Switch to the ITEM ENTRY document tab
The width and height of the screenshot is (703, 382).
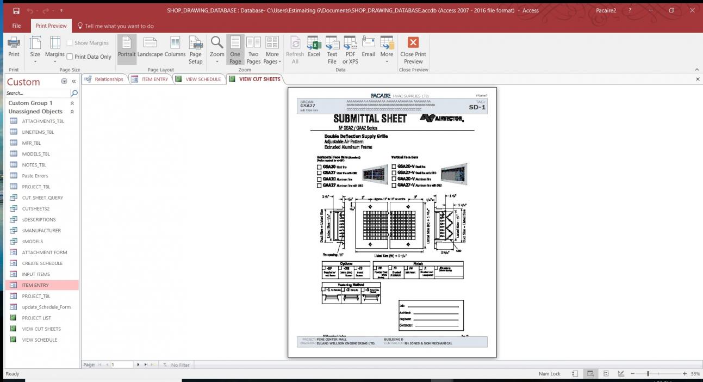[150, 79]
